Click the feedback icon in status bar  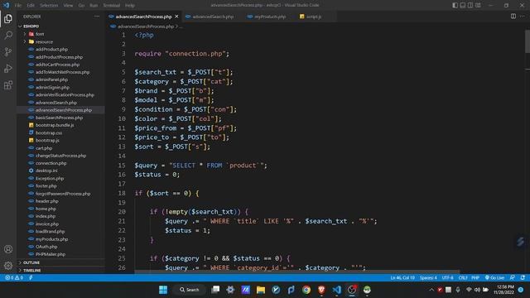513,278
